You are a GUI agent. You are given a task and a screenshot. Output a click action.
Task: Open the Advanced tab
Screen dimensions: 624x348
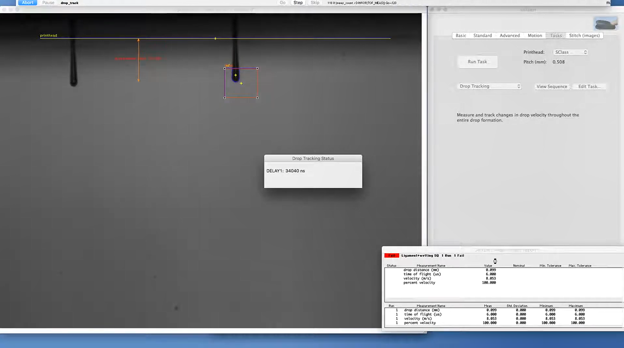tap(510, 36)
